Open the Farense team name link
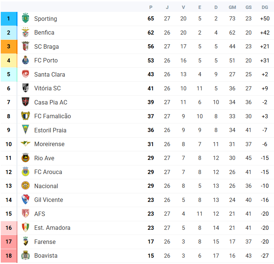This screenshot has height=264, width=274. click(45, 242)
